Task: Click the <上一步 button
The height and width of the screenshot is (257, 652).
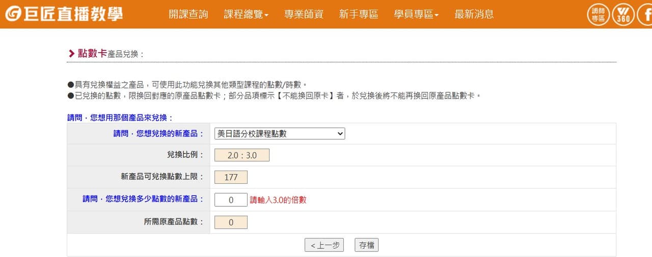Action: click(x=324, y=245)
